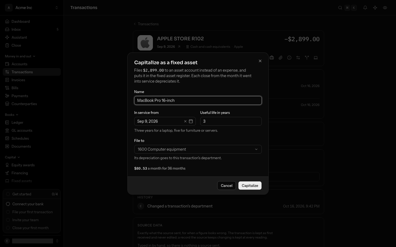396x247 pixels.
Task: Open Assistant in sidebar
Action: (x=32, y=37)
